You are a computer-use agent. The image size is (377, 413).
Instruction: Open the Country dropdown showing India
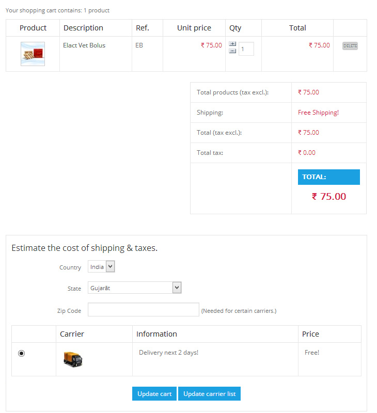[101, 266]
